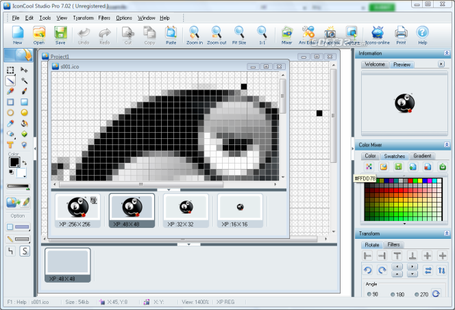
Task: Reset colors to default black and white
Action: click(x=11, y=172)
